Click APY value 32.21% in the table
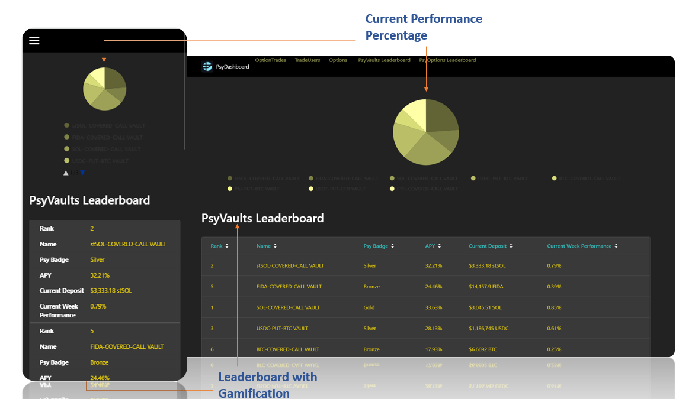Screen dimensions: 679x399 click(x=434, y=265)
